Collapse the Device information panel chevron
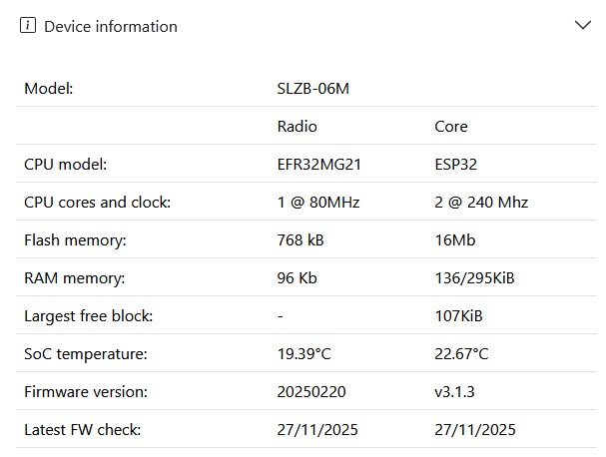The height and width of the screenshot is (457, 606). [583, 26]
